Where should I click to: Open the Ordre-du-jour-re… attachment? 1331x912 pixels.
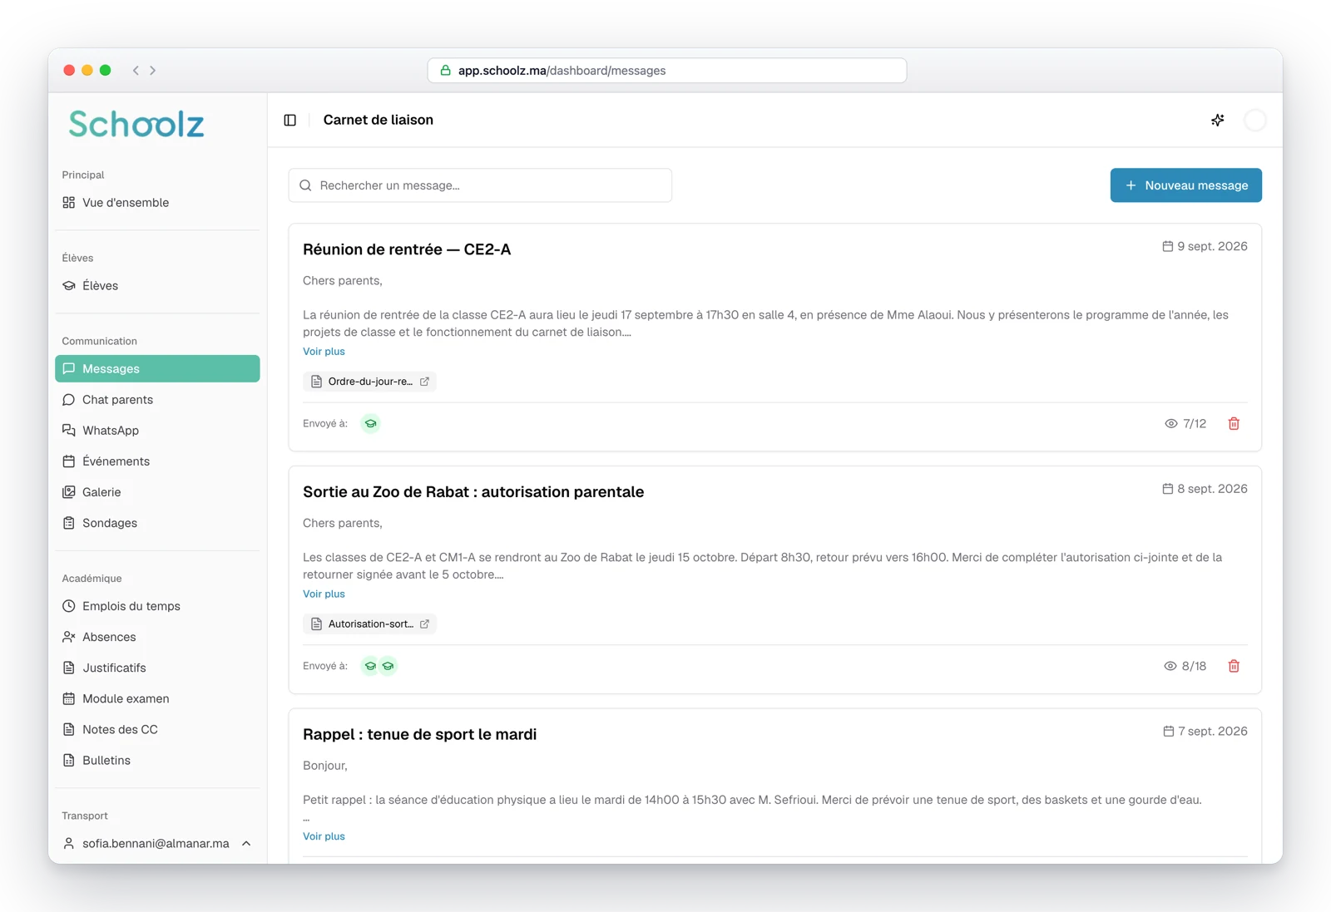369,382
